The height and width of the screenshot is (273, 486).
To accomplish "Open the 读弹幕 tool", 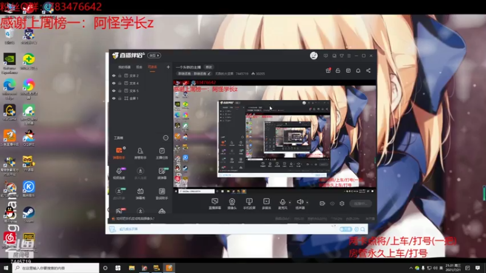I will click(x=162, y=174).
